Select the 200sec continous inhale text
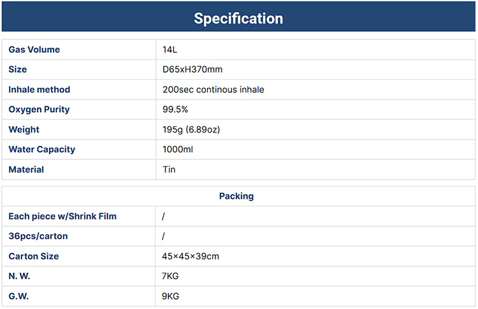The image size is (478, 309). coord(213,90)
